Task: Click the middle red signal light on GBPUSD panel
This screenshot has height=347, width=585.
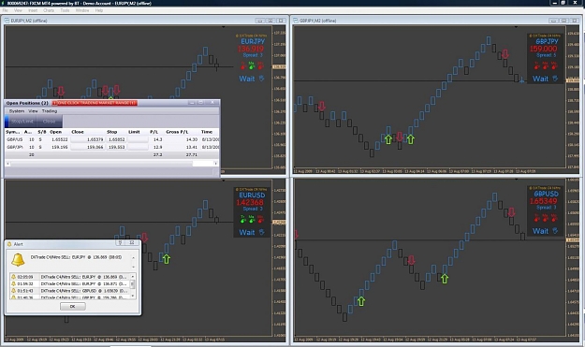Action: point(545,219)
